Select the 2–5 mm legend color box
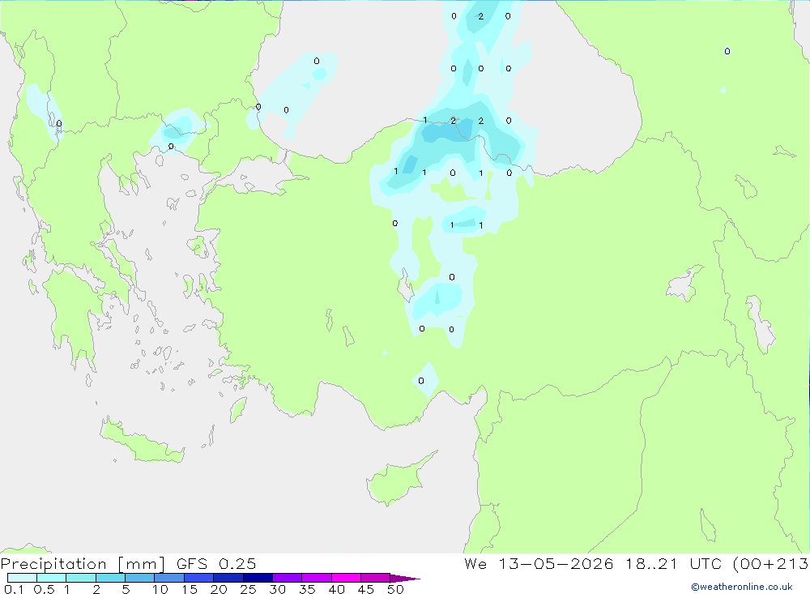Image resolution: width=810 pixels, height=594 pixels. point(110,578)
